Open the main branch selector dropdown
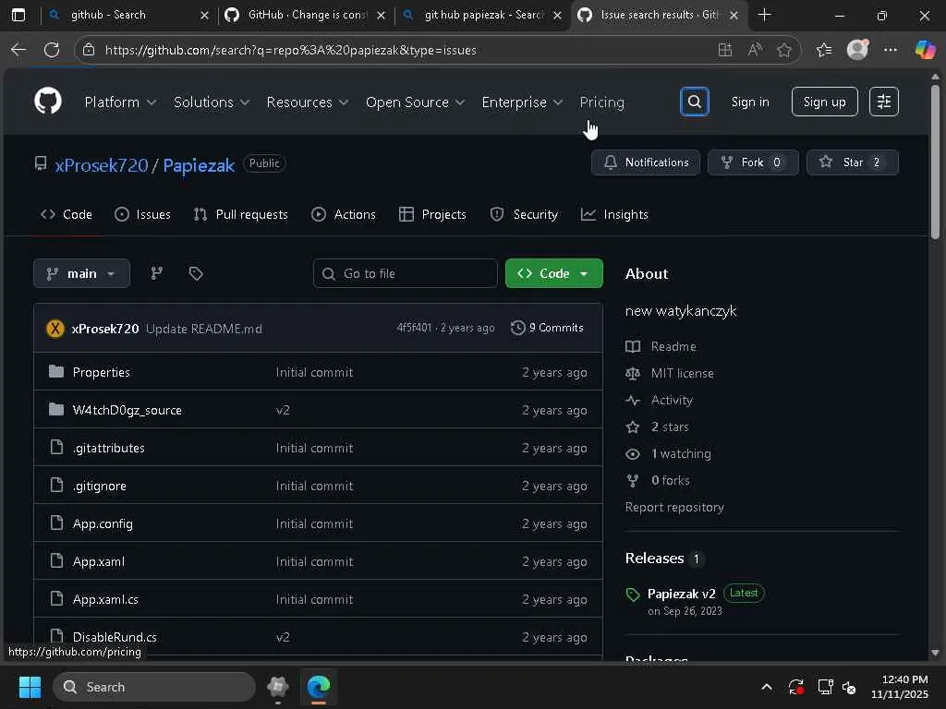The height and width of the screenshot is (709, 946). coord(81,273)
